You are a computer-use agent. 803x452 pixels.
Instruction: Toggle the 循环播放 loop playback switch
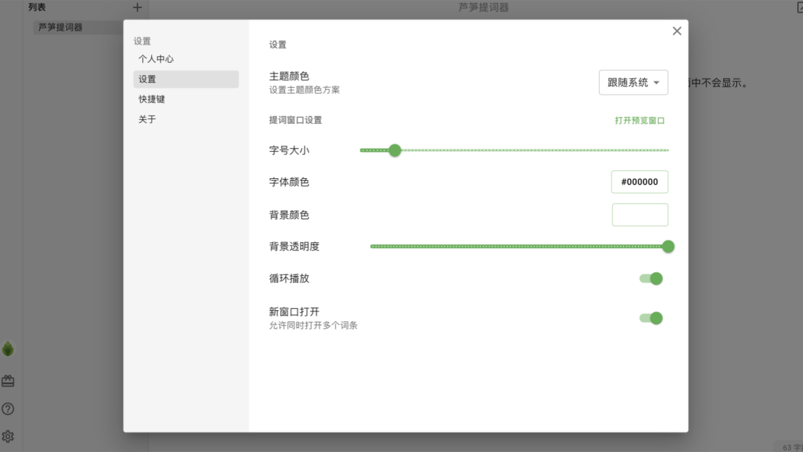[x=651, y=278]
